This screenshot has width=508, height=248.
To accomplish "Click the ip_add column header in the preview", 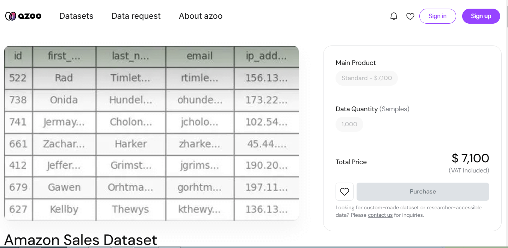I will (266, 56).
